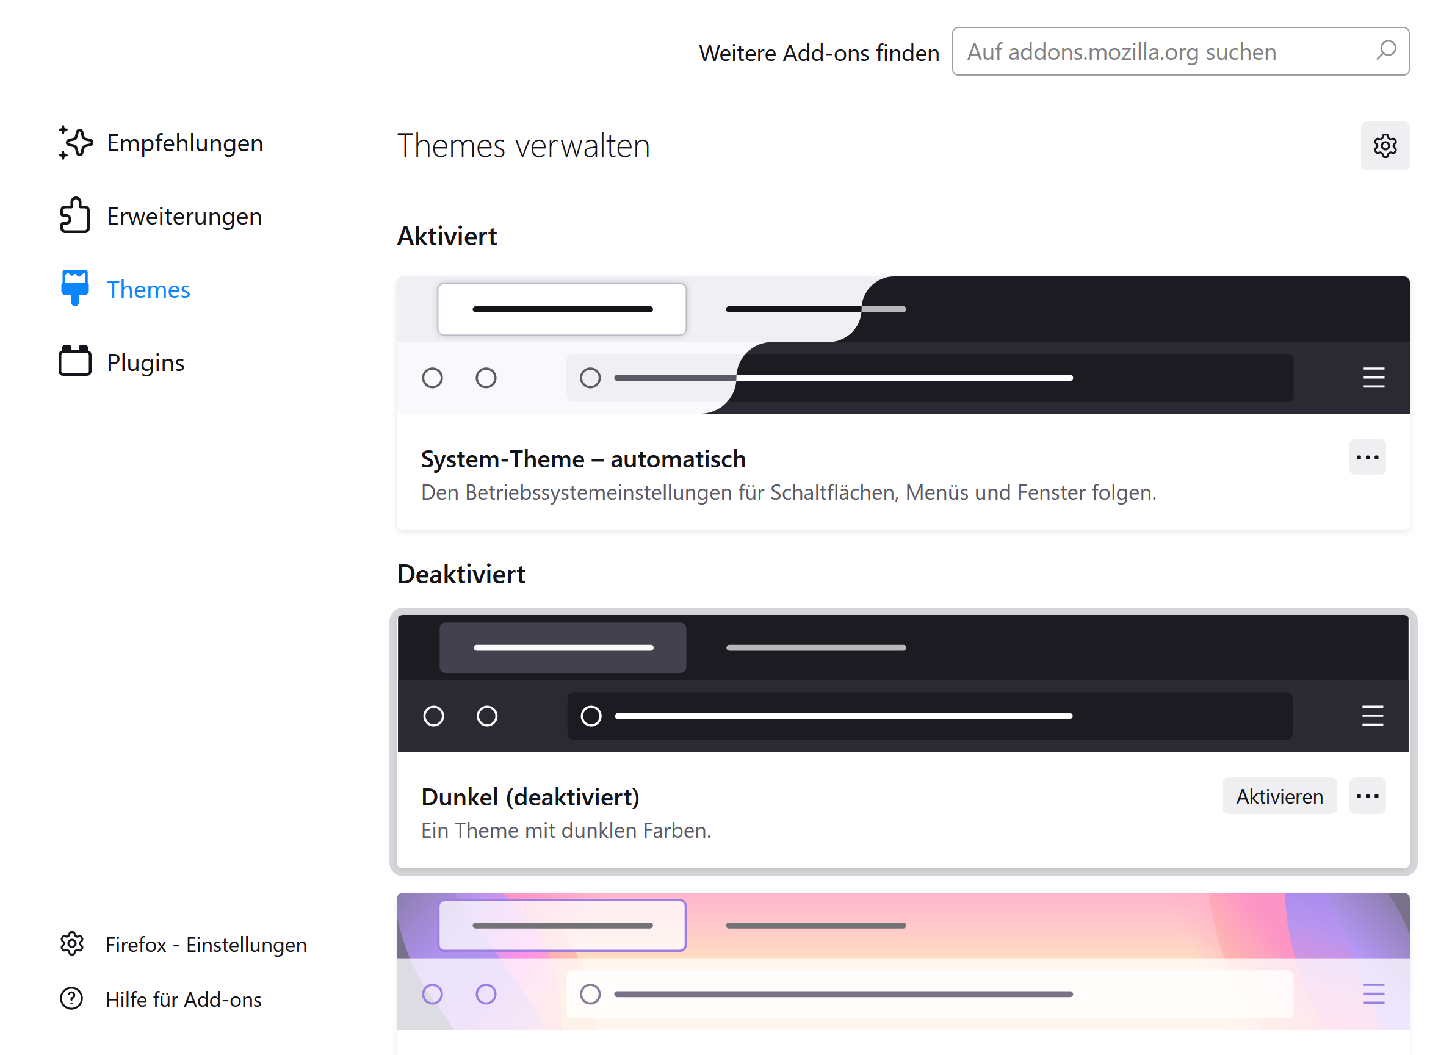The image size is (1441, 1055).
Task: Open Hilfe für Add-ons link
Action: [x=184, y=999]
